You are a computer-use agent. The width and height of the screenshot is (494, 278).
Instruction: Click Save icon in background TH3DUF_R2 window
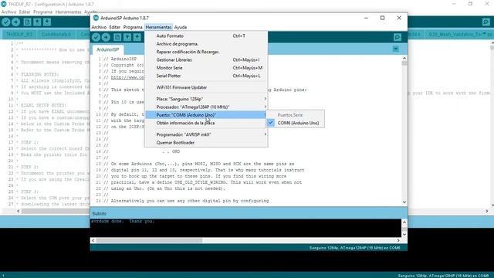47,22
